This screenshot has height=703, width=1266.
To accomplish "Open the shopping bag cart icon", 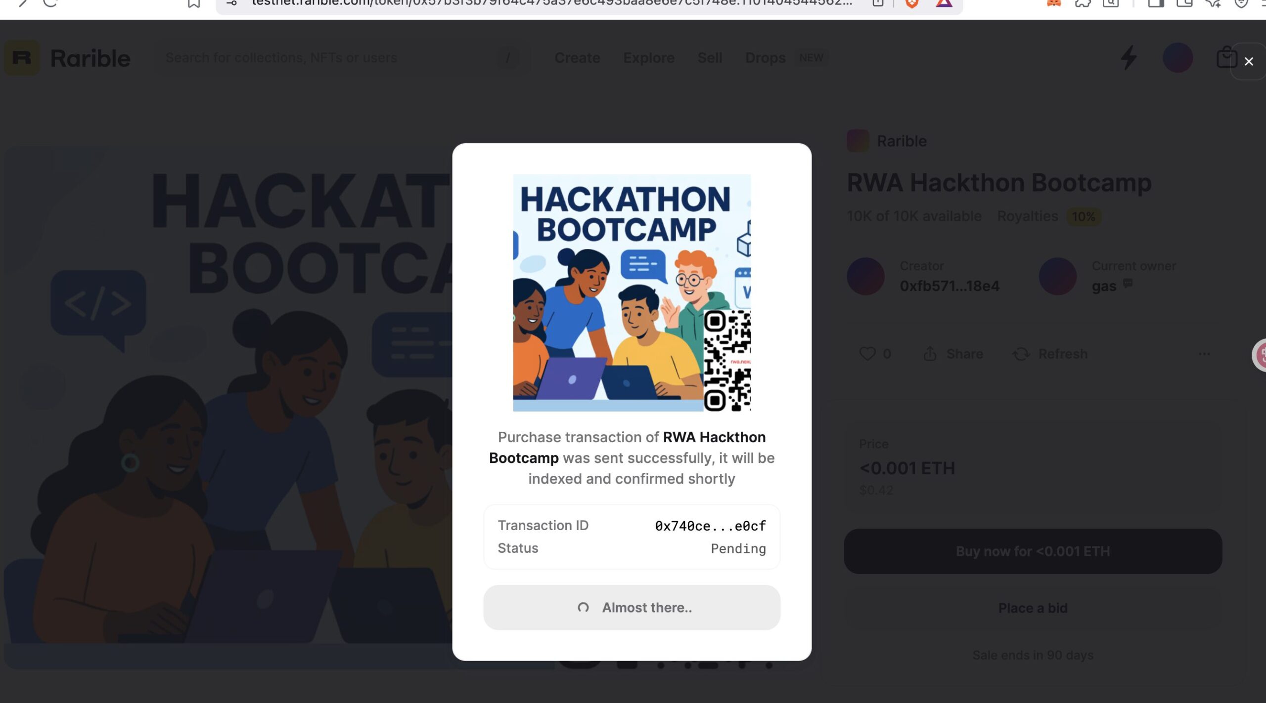I will pos(1226,57).
